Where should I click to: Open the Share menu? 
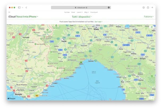pos(148,7)
